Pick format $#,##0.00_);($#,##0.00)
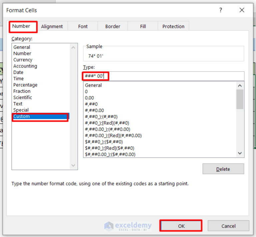This screenshot has height=237, width=256. [x=160, y=155]
